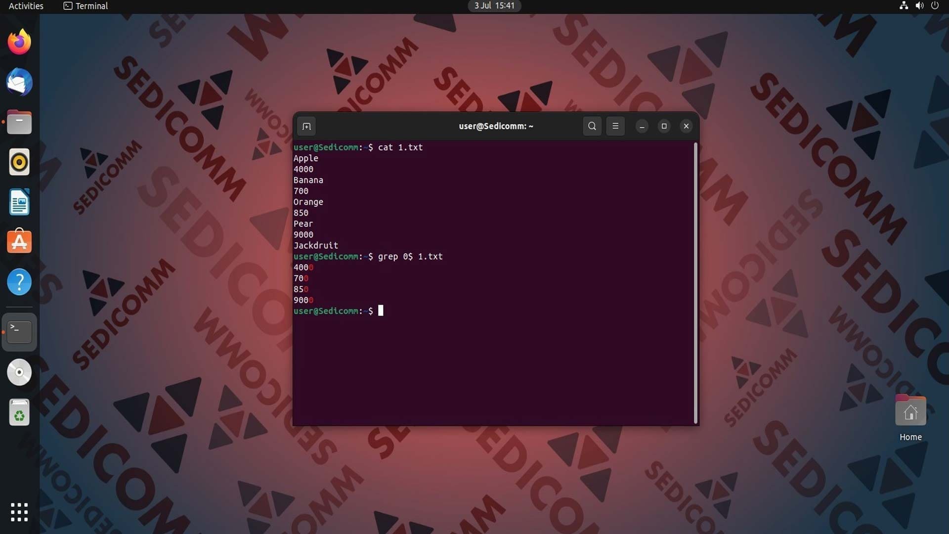
Task: Click the Terminal title user@Sedicomm: ~
Action: pyautogui.click(x=496, y=126)
